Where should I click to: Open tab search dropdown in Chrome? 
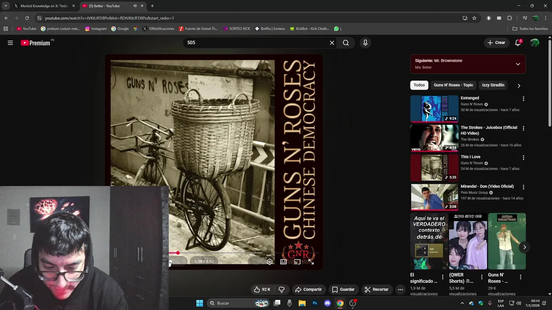pos(6,6)
